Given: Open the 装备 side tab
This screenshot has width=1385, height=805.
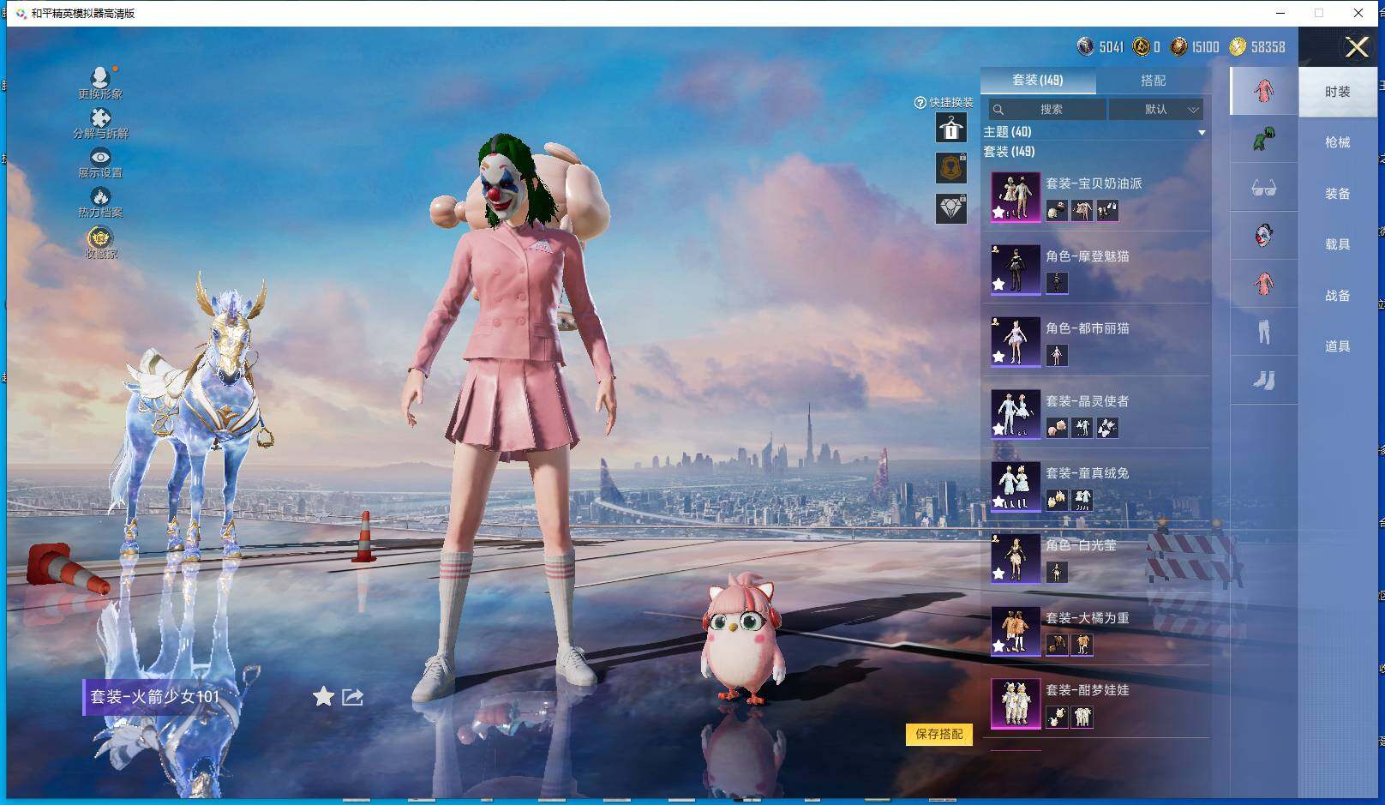Looking at the screenshot, I should click(x=1337, y=194).
